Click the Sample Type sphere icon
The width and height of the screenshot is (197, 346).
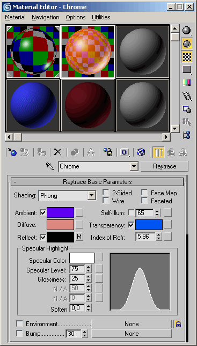point(187,31)
